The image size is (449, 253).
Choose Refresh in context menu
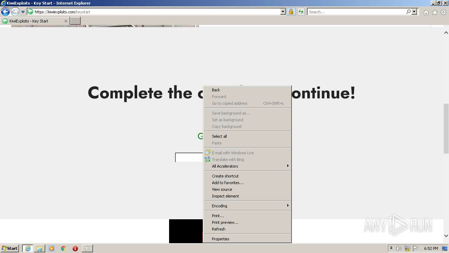(x=247, y=229)
